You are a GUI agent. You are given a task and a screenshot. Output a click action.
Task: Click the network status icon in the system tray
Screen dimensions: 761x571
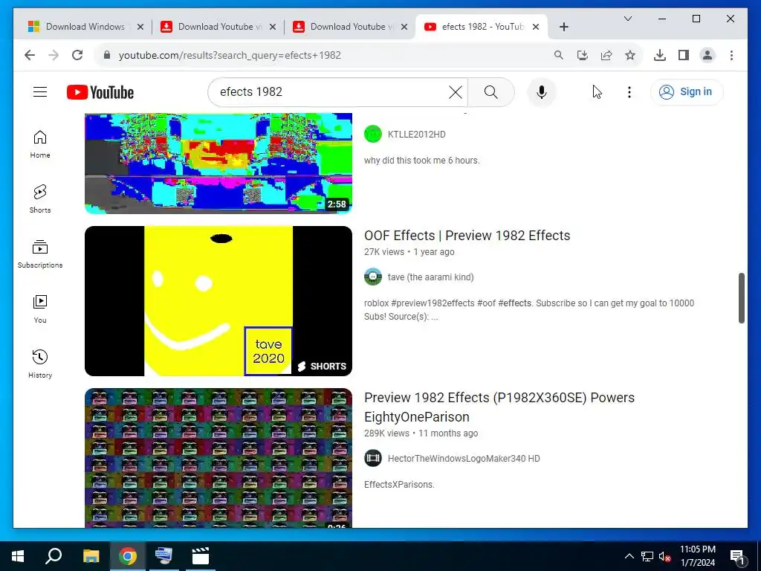(x=647, y=556)
